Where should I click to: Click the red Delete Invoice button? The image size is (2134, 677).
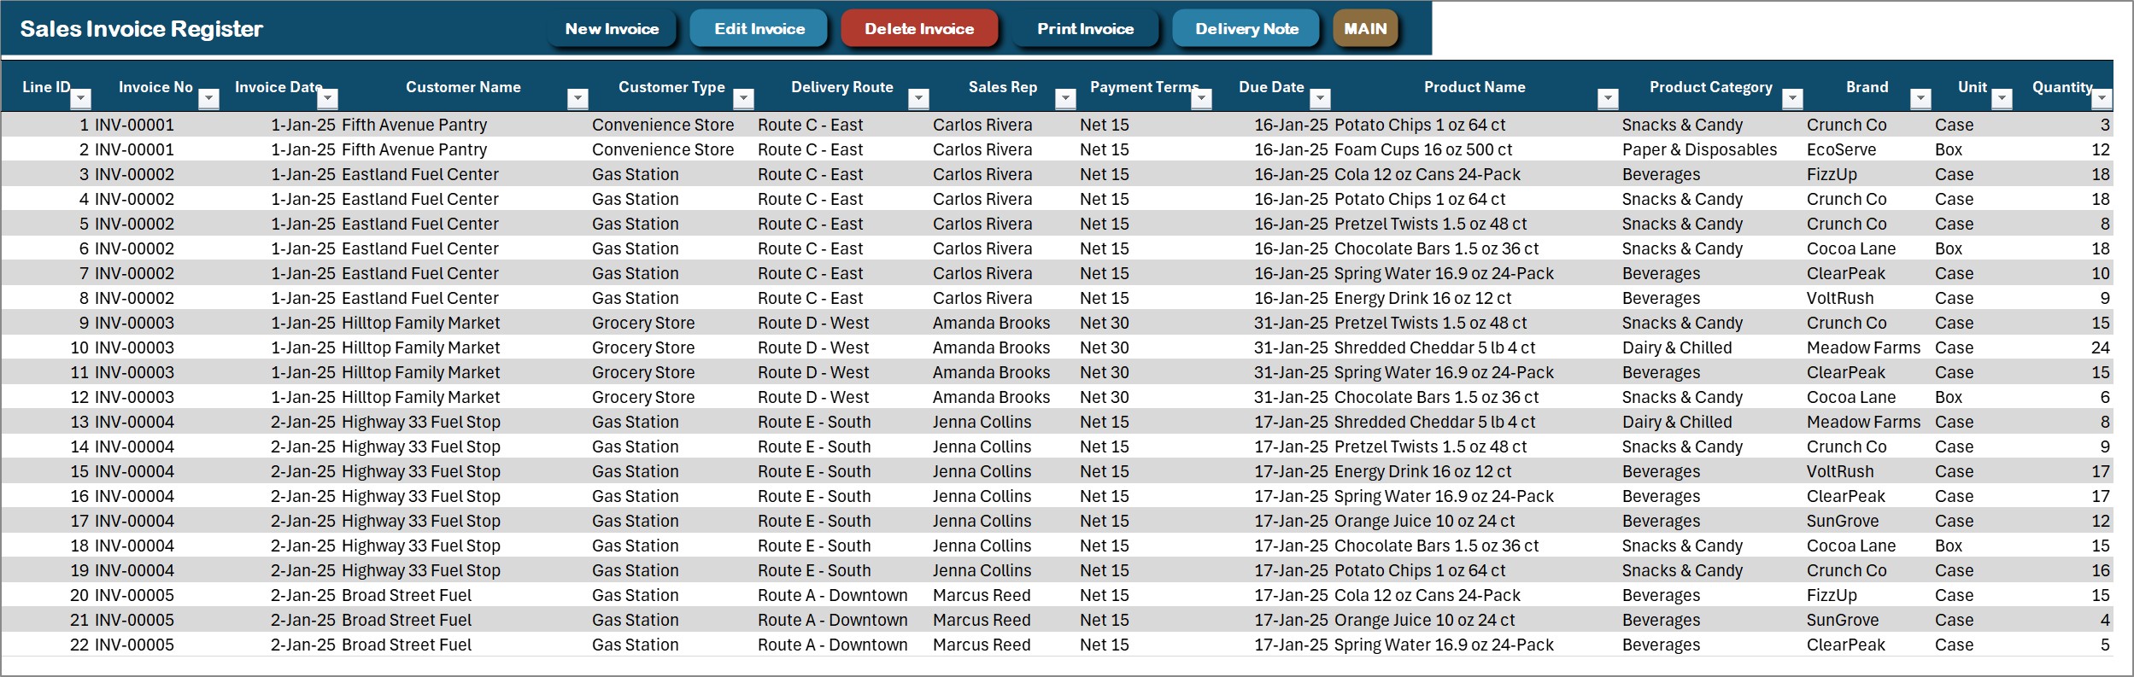pyautogui.click(x=919, y=29)
